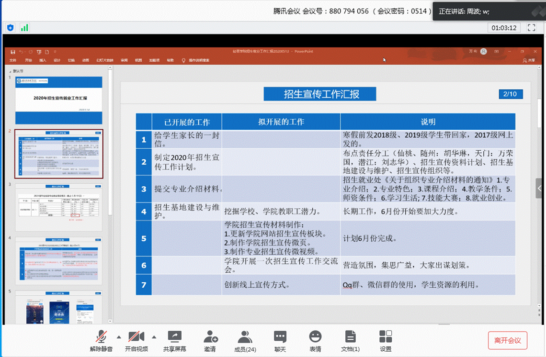Open video options arrow beside 开启视频
Screen dimensions: 546x357
click(154, 337)
